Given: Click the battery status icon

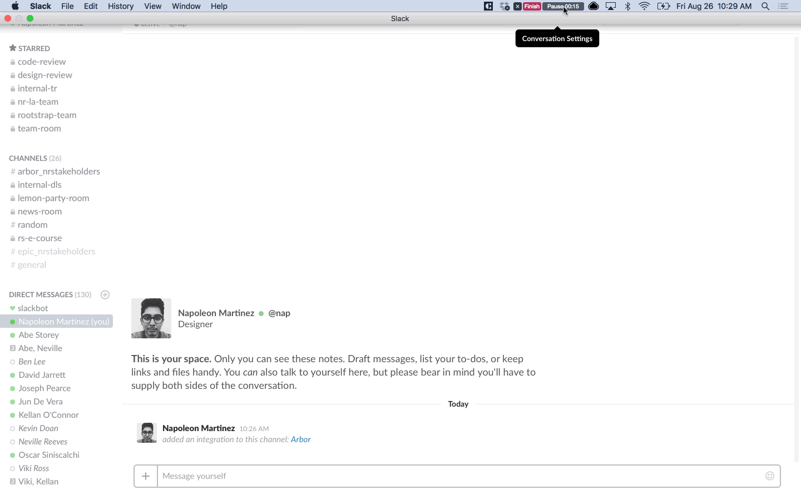Looking at the screenshot, I should (x=664, y=6).
